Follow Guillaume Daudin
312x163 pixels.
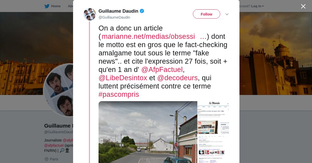pos(206,14)
